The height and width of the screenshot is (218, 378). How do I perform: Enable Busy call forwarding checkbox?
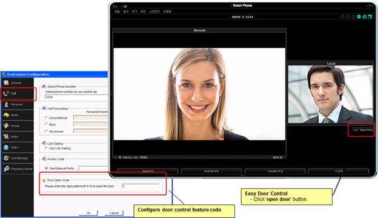(46, 124)
